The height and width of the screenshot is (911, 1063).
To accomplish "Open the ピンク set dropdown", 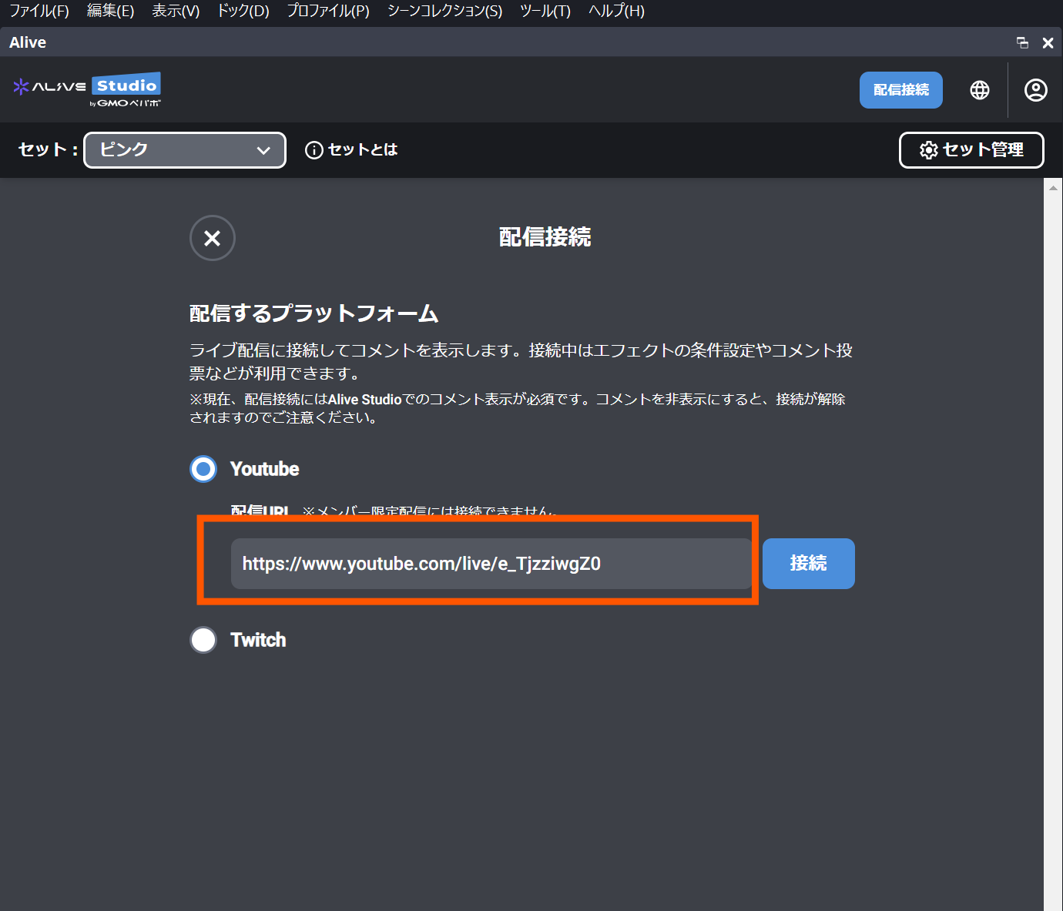I will (x=185, y=150).
